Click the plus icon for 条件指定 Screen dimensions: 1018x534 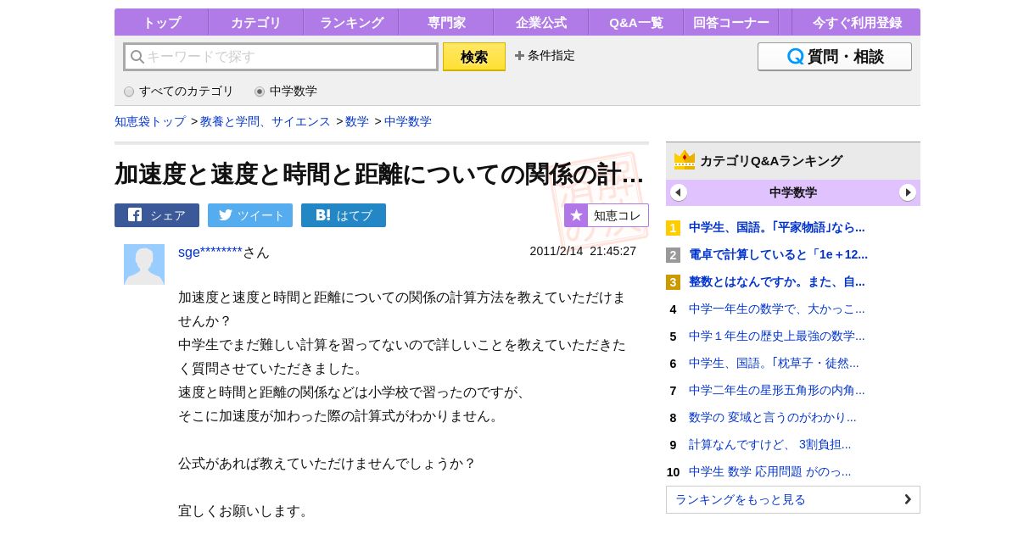coord(519,56)
